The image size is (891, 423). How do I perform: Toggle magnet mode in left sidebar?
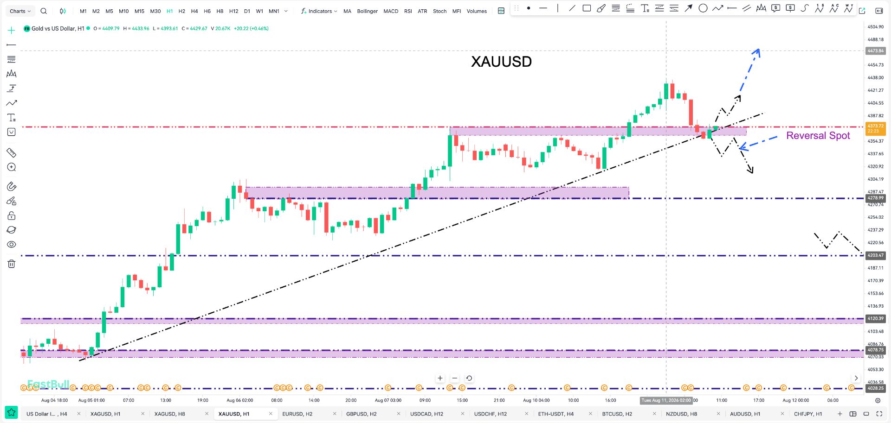(12, 187)
